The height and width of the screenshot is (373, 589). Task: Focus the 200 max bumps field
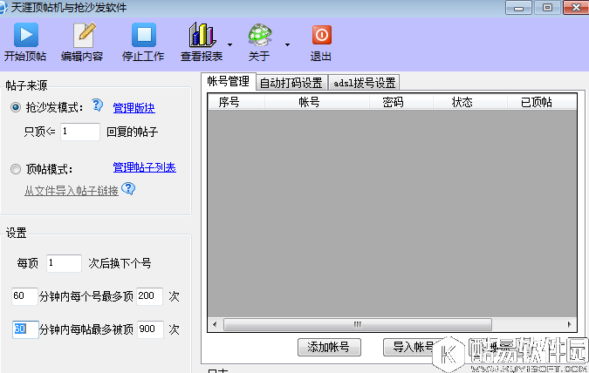tap(149, 296)
